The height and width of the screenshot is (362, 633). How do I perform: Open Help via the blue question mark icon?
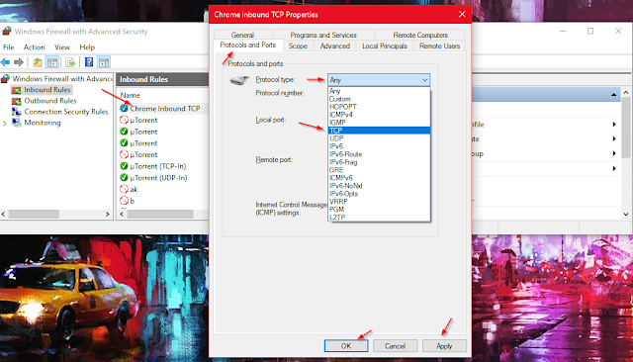pyautogui.click(x=89, y=62)
